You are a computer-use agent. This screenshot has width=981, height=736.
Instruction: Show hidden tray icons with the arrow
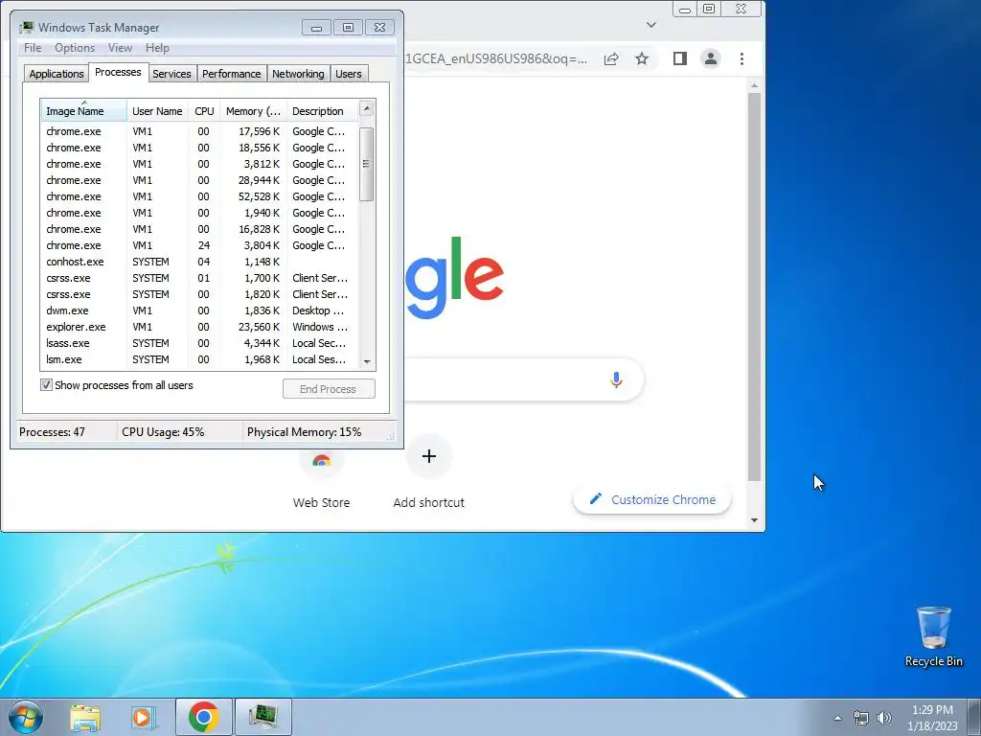click(x=837, y=718)
